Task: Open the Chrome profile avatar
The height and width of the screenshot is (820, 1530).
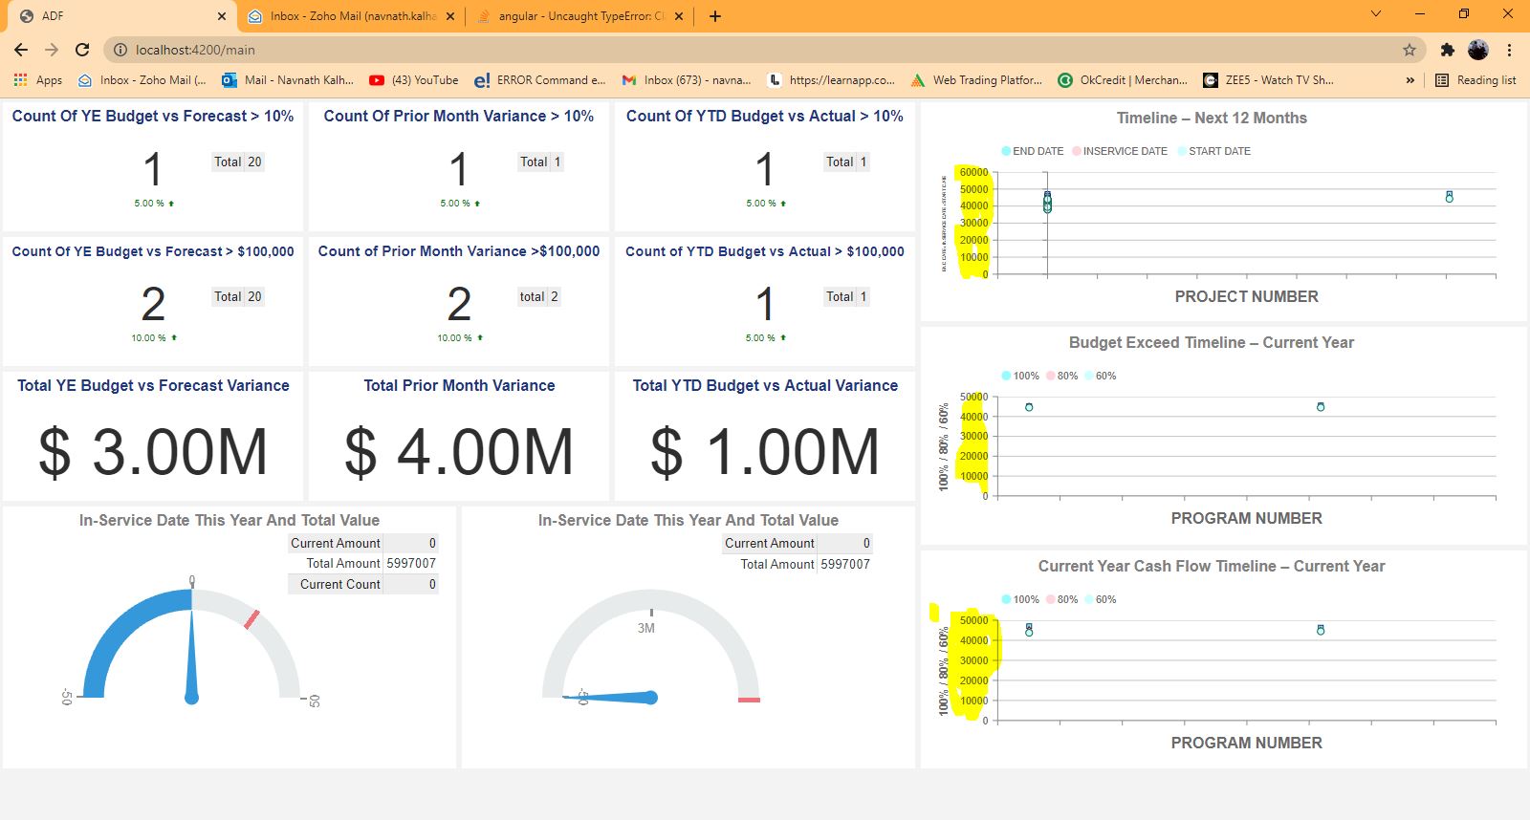Action: (x=1478, y=50)
